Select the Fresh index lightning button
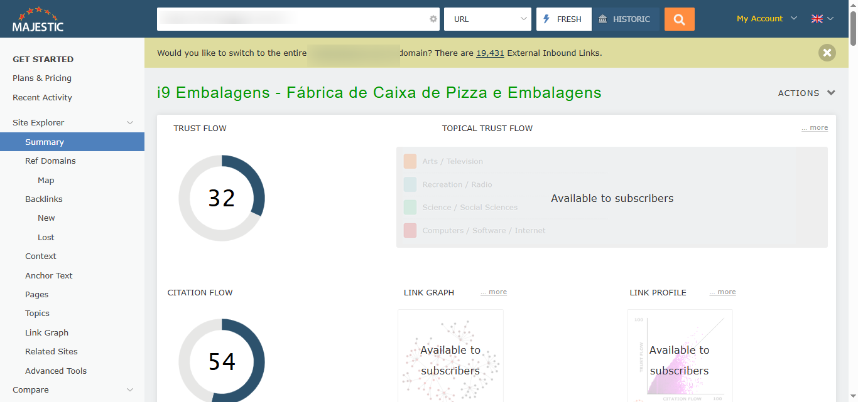Image resolution: width=858 pixels, height=402 pixels. [x=564, y=19]
